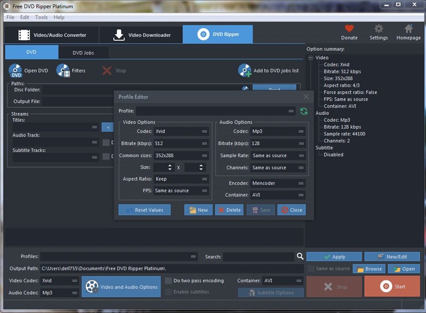Screen dimensions: 426x313
Task: Click the Save profile button
Action: tap(261, 210)
